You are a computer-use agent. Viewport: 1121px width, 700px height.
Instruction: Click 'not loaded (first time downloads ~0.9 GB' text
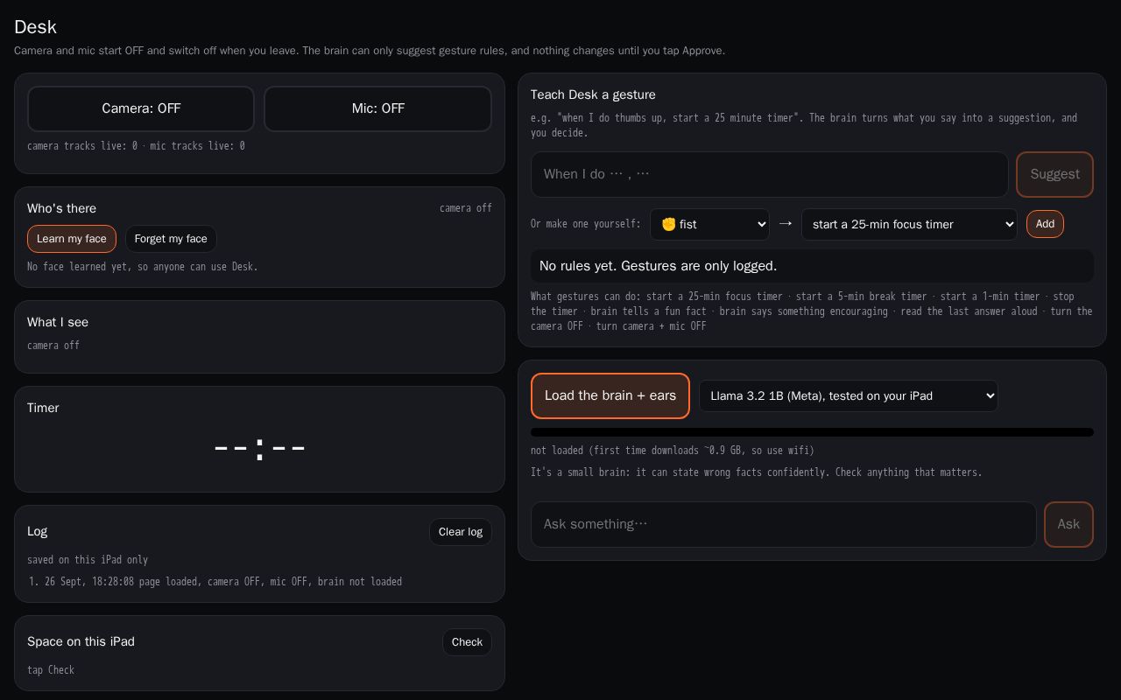click(x=672, y=451)
